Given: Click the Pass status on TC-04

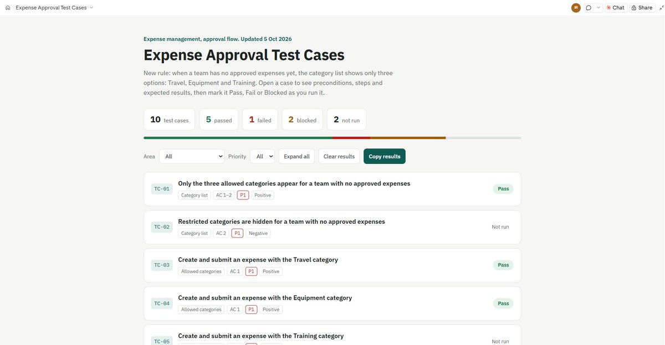Looking at the screenshot, I should click(x=503, y=303).
